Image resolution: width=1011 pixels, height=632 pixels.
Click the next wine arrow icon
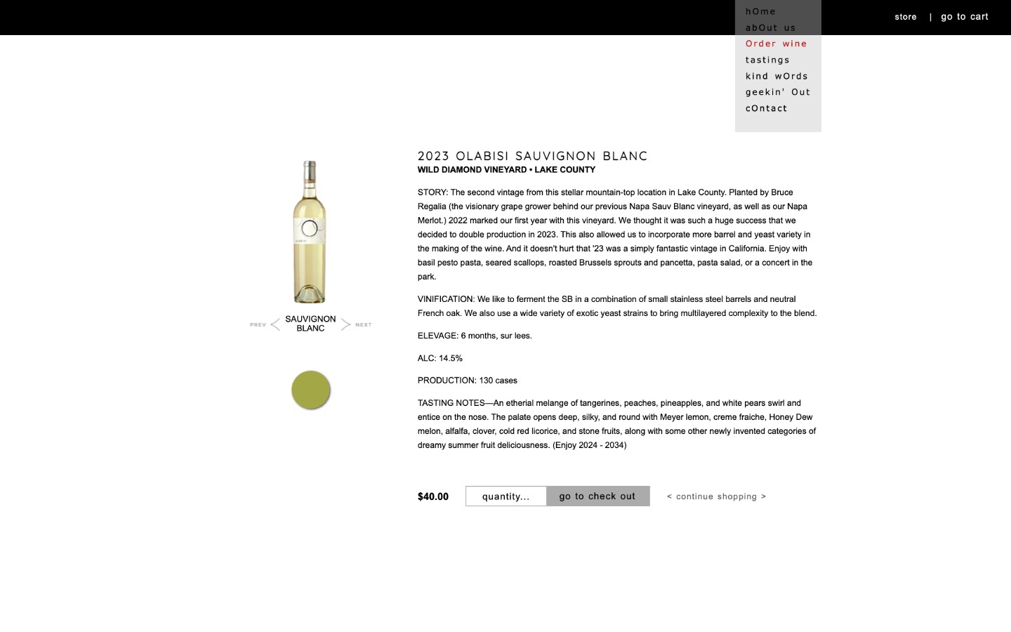345,324
